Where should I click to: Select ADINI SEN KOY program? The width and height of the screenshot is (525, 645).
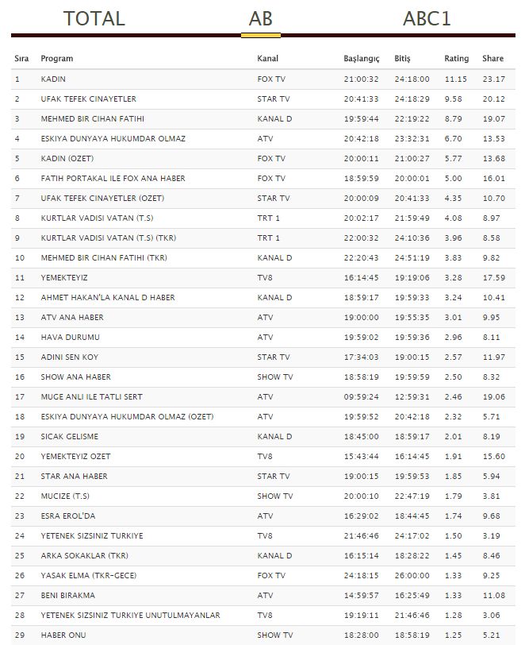coord(70,357)
